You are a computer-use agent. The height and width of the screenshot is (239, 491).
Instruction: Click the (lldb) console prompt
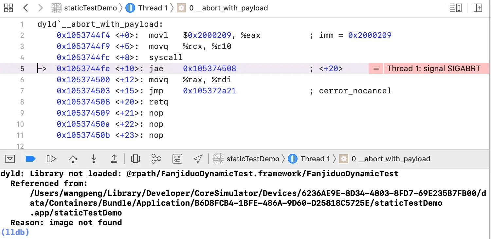tap(15, 232)
